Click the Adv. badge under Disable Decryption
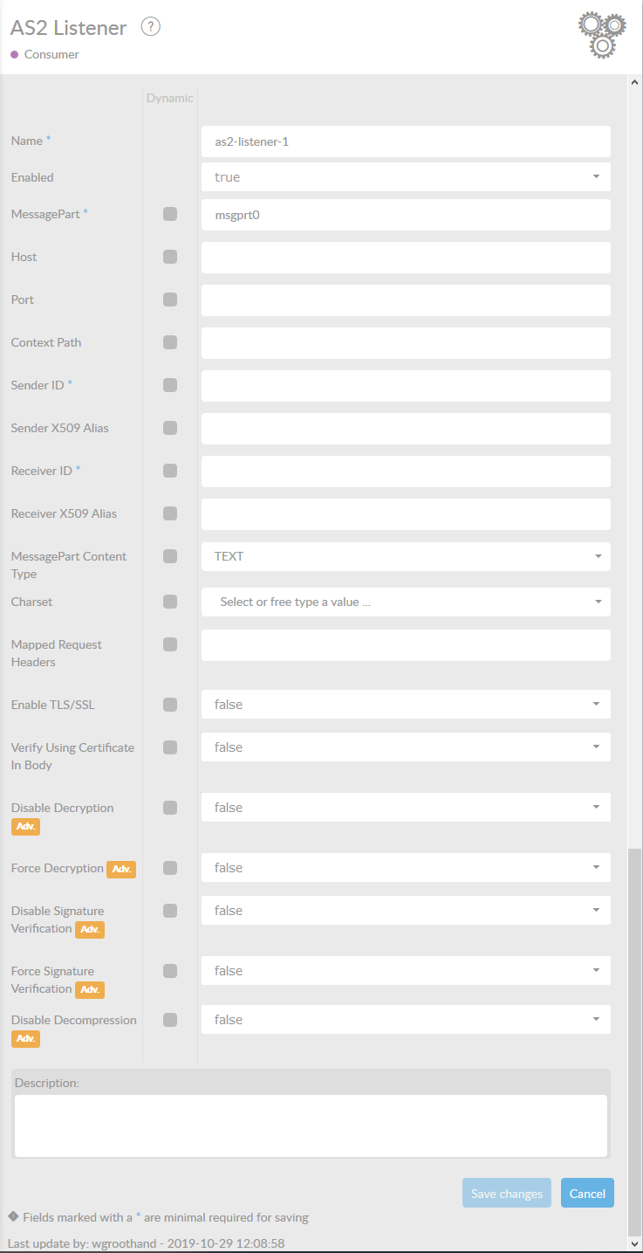The width and height of the screenshot is (643, 1253). point(25,826)
